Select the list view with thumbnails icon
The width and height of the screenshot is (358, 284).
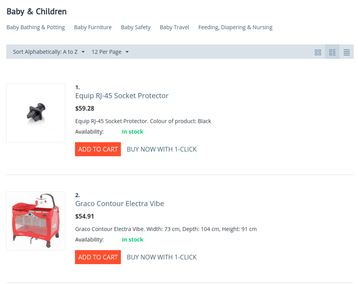tap(332, 52)
